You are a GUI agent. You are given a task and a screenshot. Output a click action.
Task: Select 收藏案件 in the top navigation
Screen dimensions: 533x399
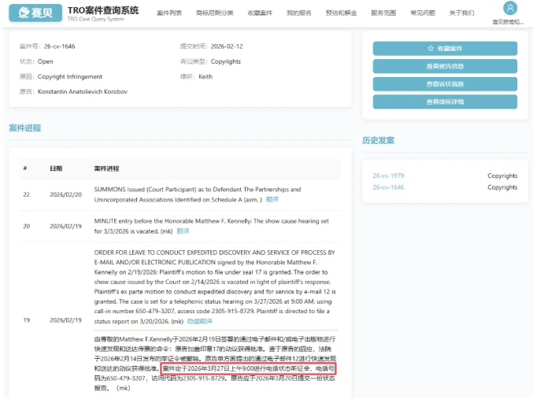point(260,13)
